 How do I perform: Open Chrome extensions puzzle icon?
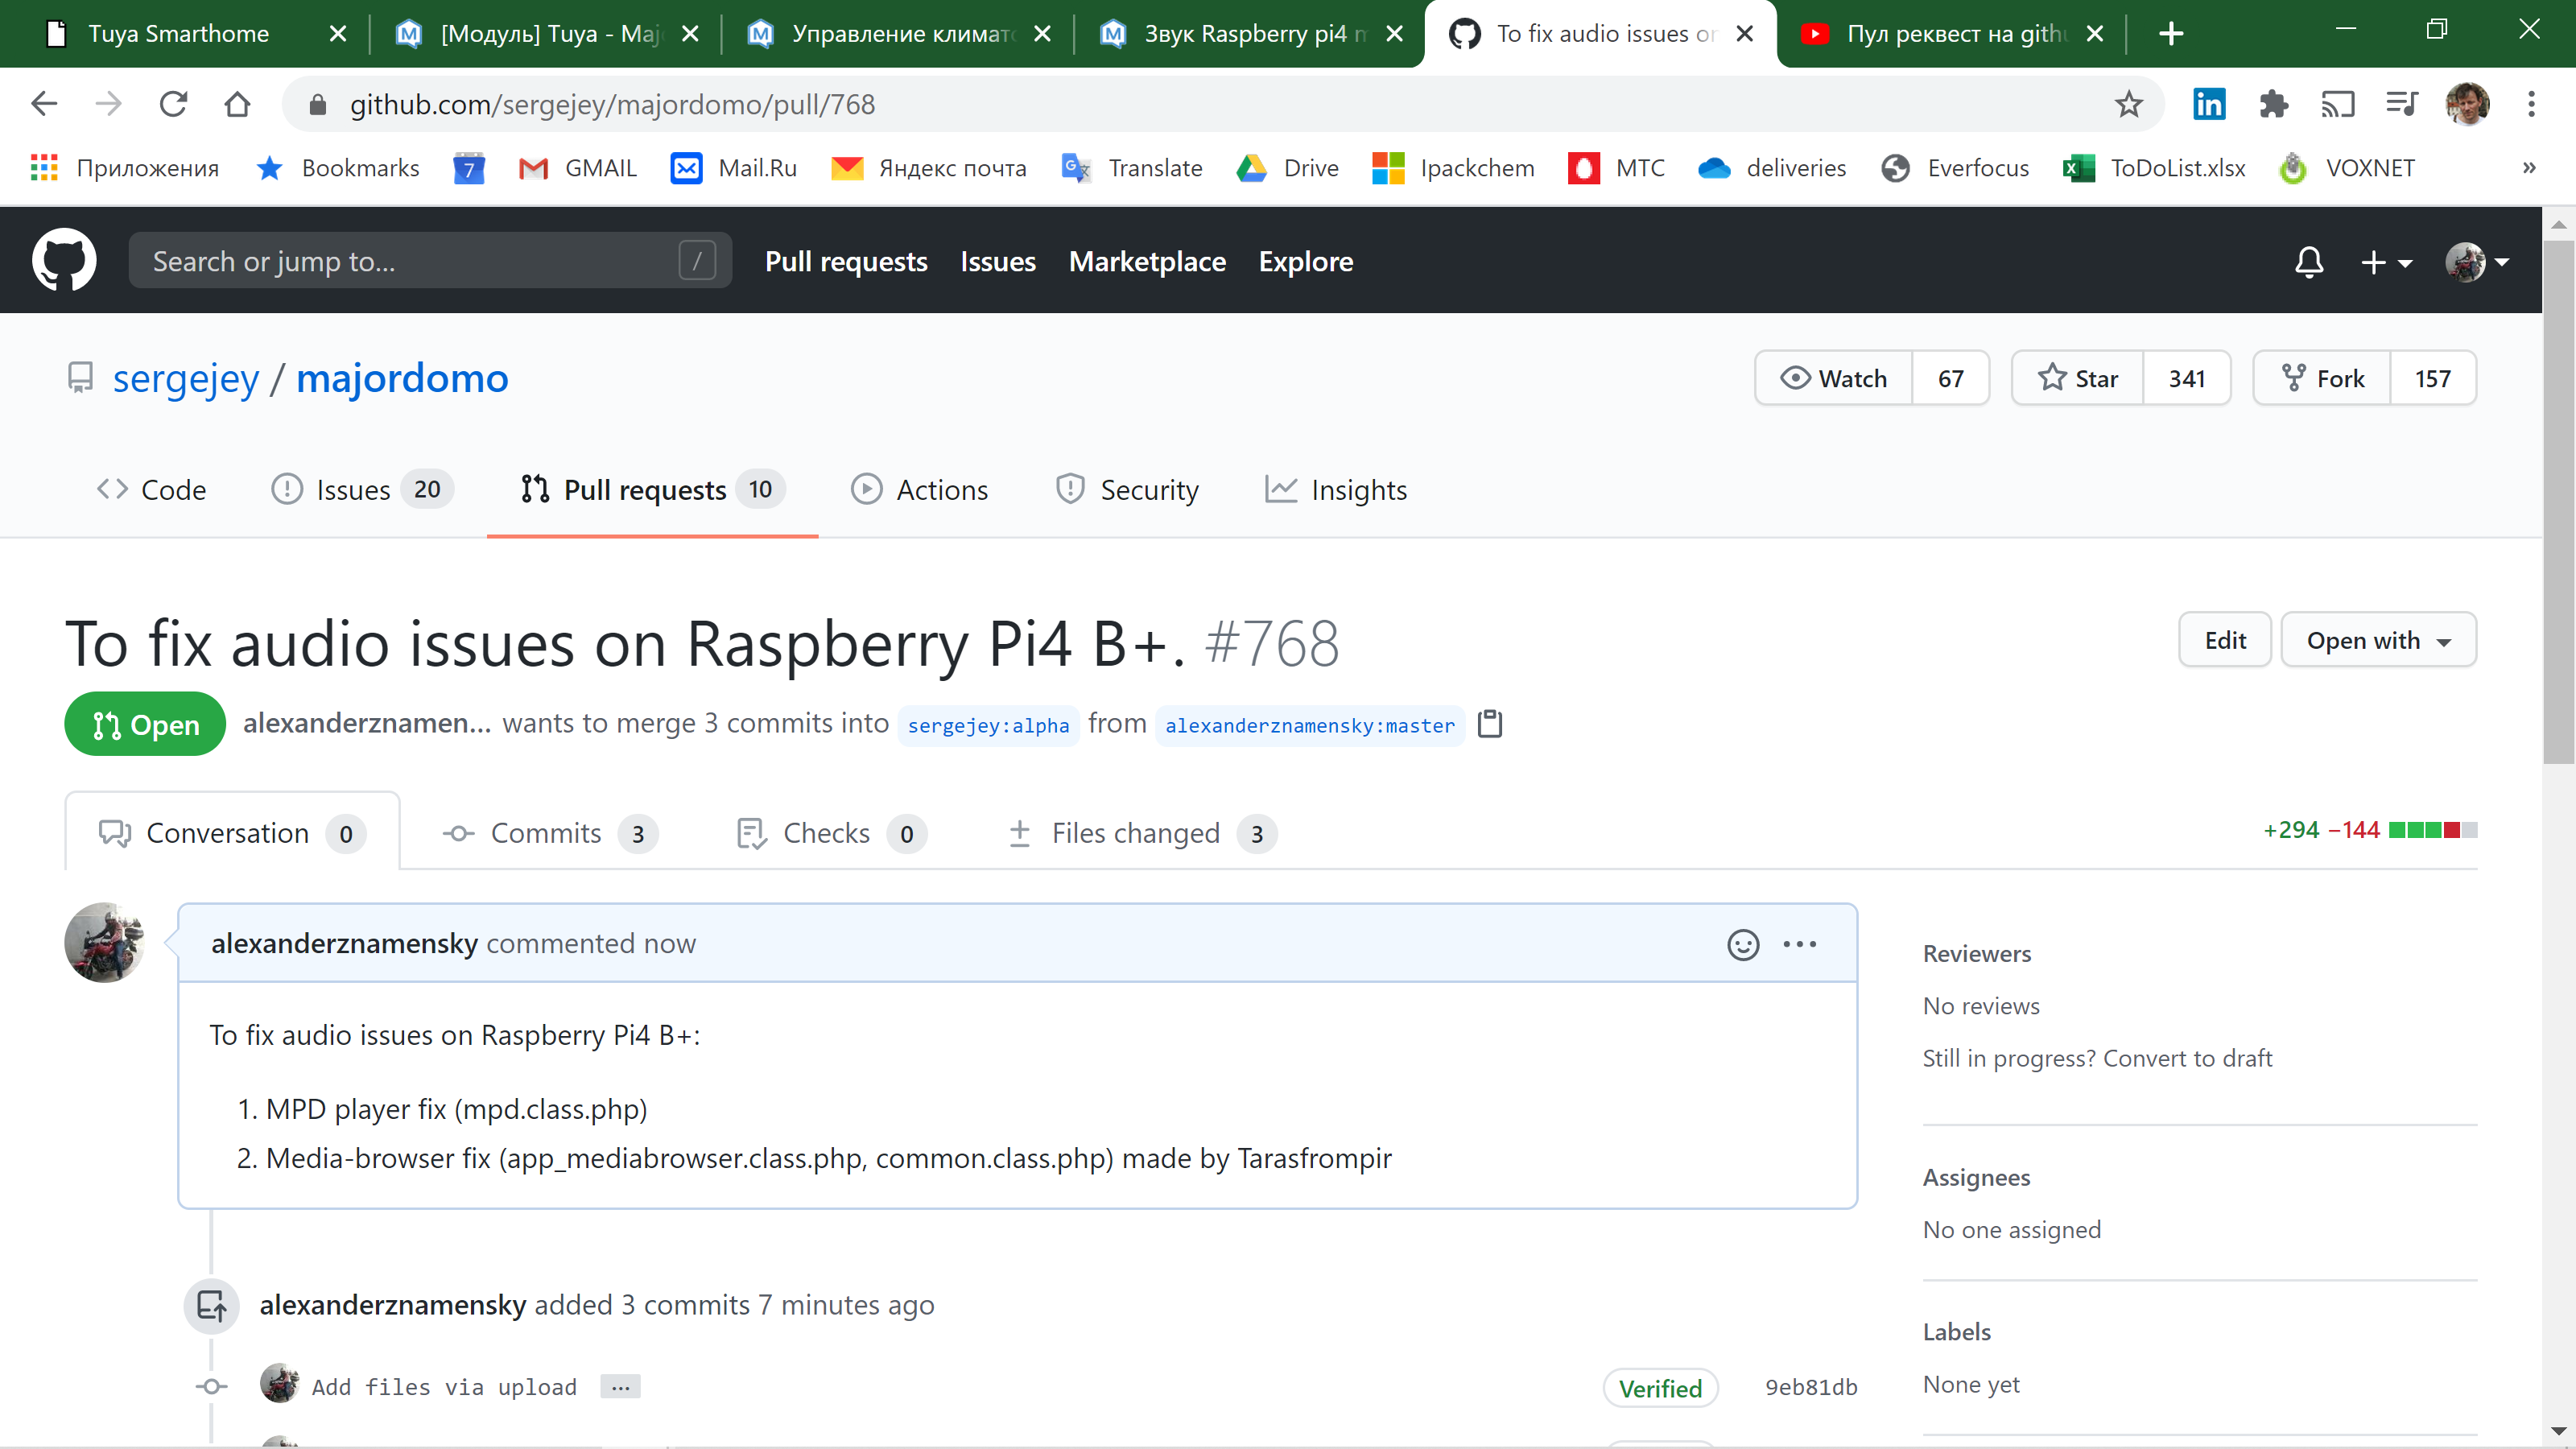(x=2273, y=104)
